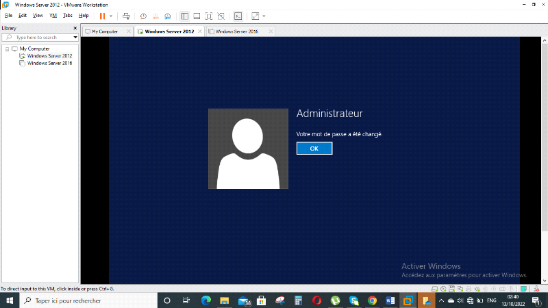Open the library search filter dropdown

[75, 37]
